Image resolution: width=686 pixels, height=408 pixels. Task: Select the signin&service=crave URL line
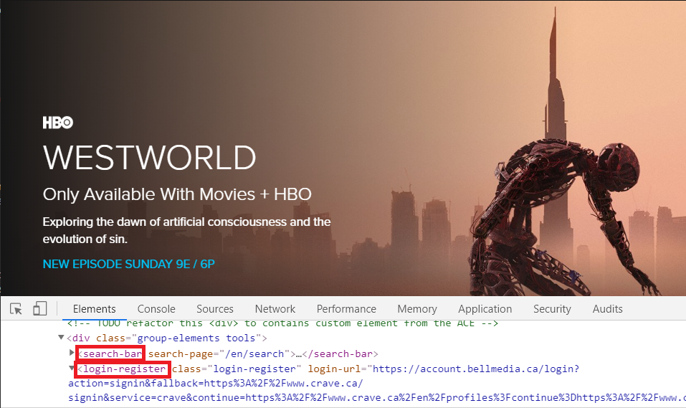(376, 397)
